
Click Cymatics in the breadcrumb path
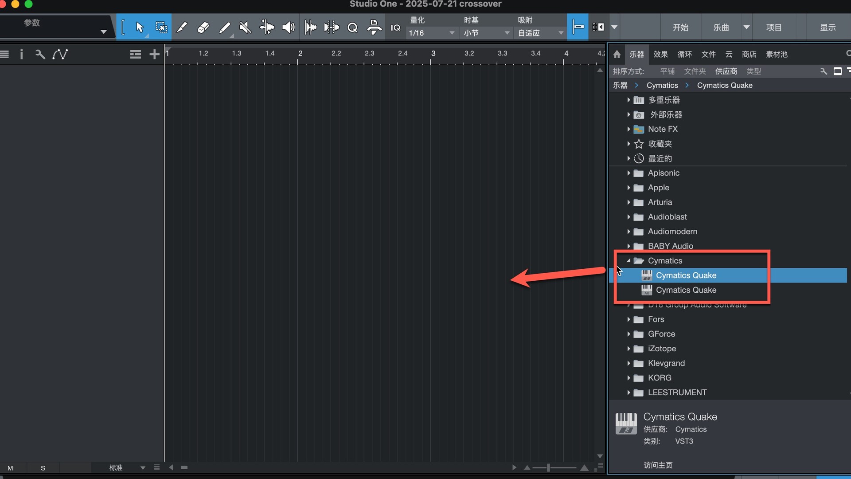coord(662,85)
